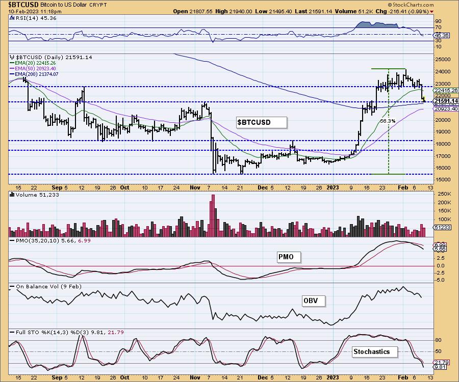Click the $BTCUSD ticker title
Image resolution: width=459 pixels, height=382 pixels.
coord(23,5)
